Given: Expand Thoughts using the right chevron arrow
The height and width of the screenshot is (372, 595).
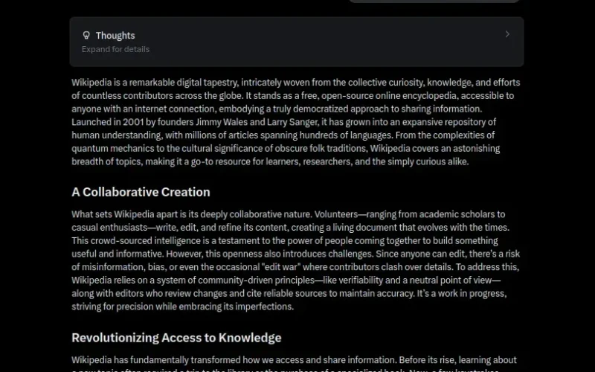Looking at the screenshot, I should pos(507,34).
